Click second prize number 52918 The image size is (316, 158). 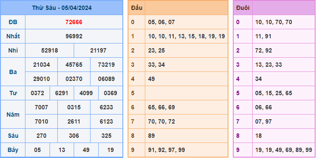pyautogui.click(x=50, y=50)
